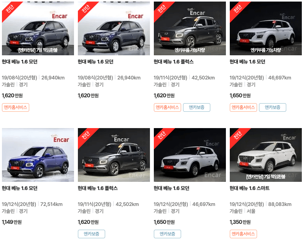This screenshot has height=241, width=303.
Task: Open navy Venue photo with 7일 책임환불 banner
Action: [38, 28]
